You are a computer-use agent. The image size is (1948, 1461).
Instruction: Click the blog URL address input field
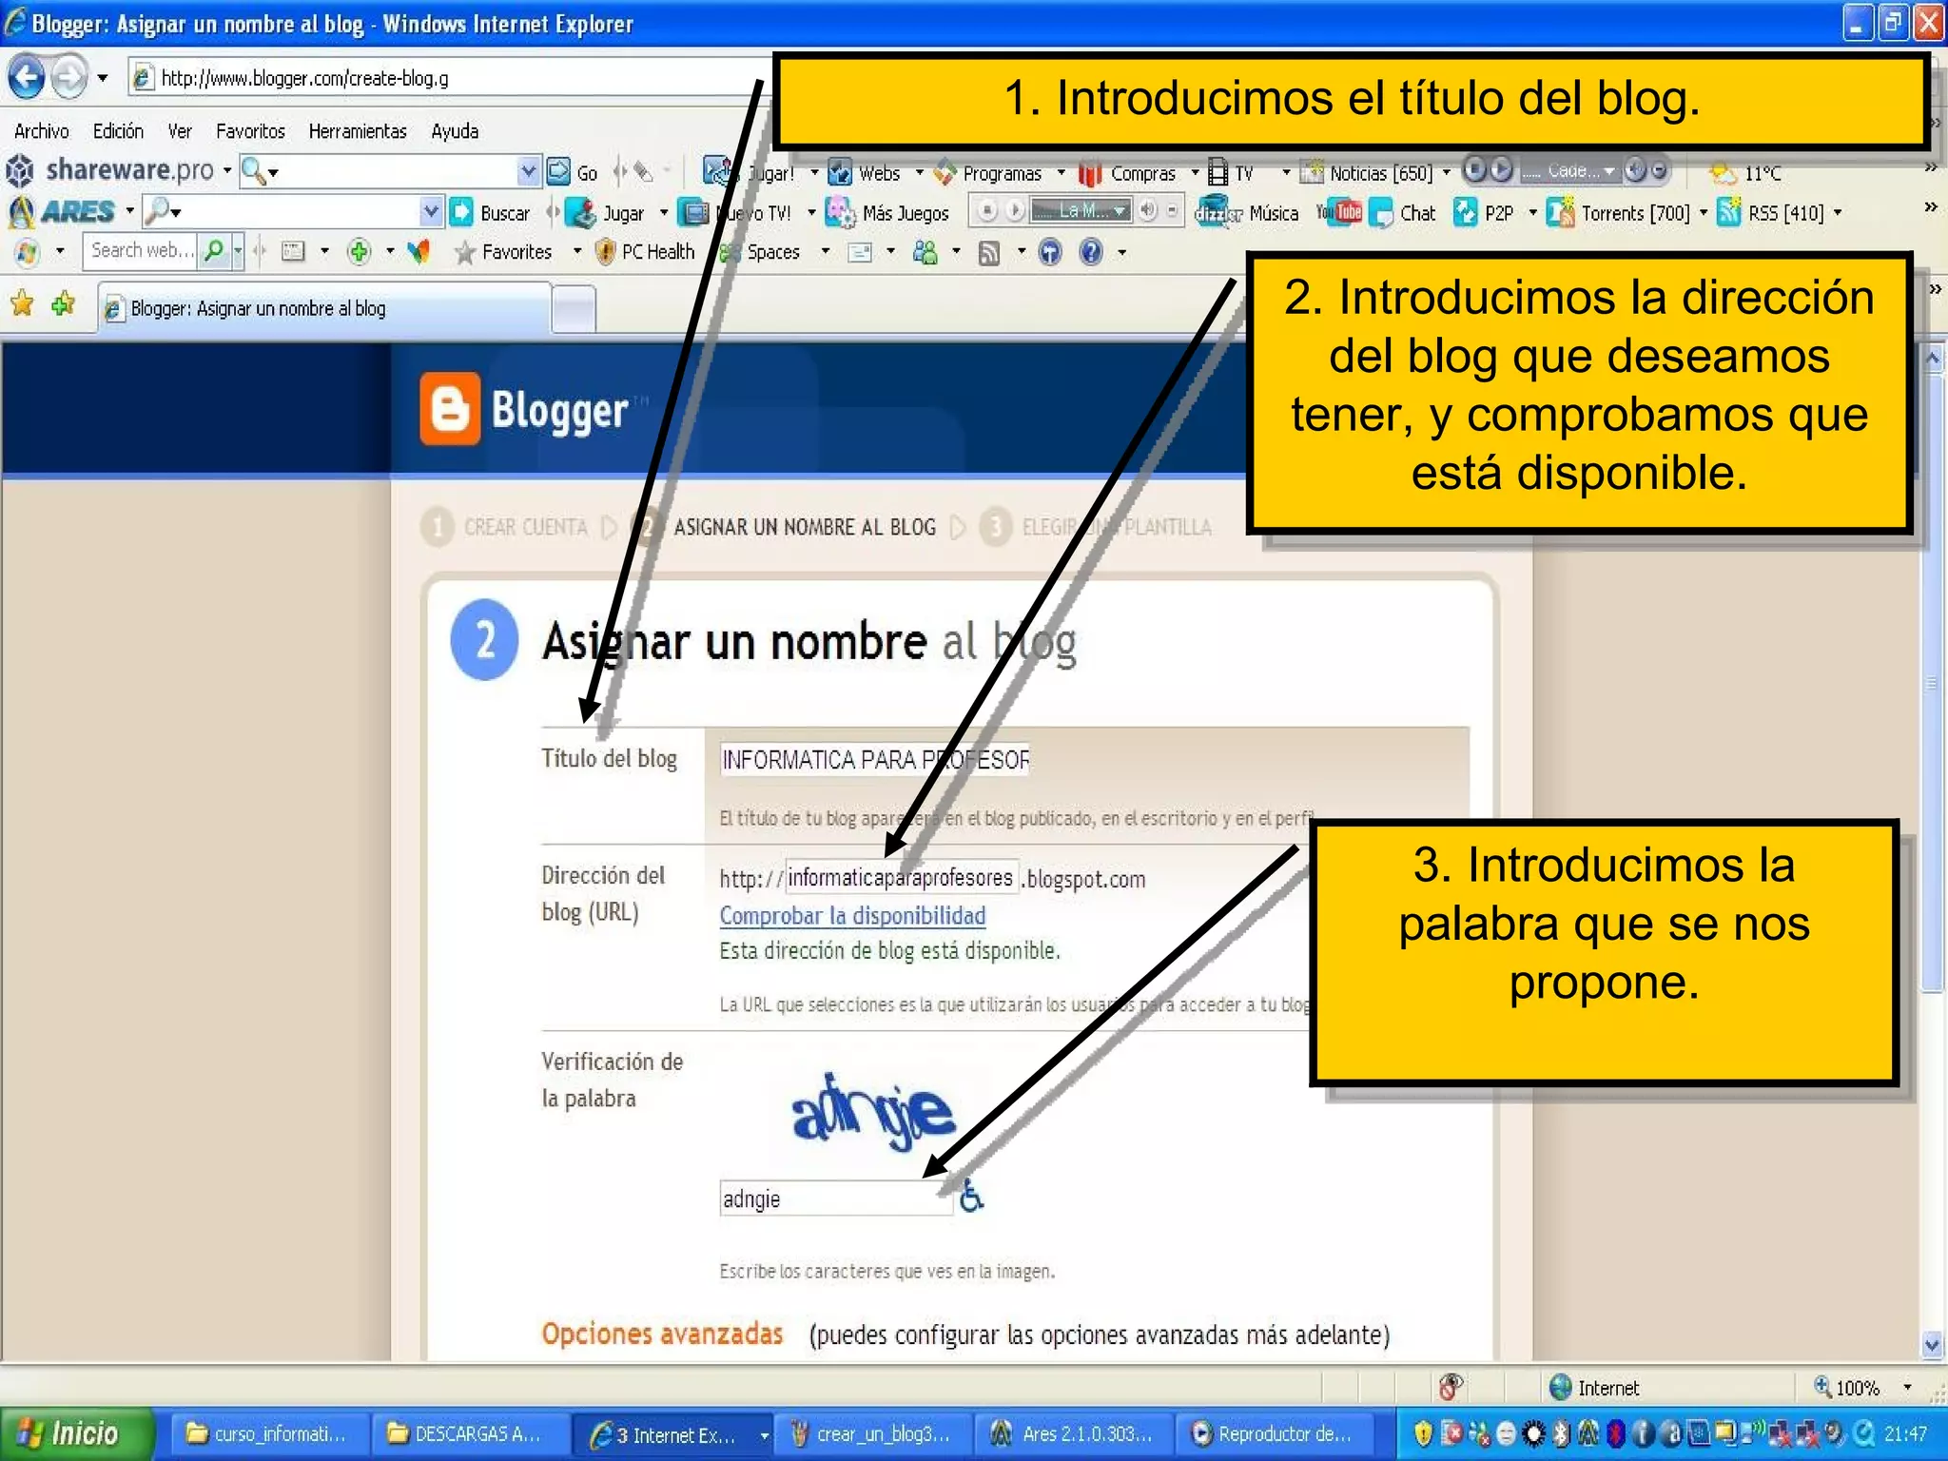[902, 877]
